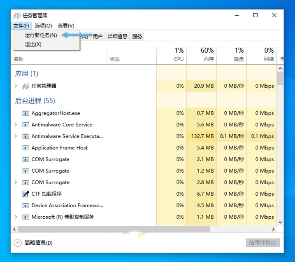Click the Application Frame Host icon
Viewport: 295px width, 262px height.
pos(26,148)
